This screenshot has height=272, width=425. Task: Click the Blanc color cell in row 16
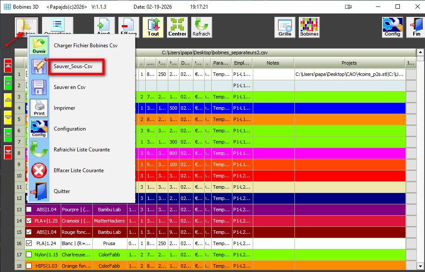[76, 243]
